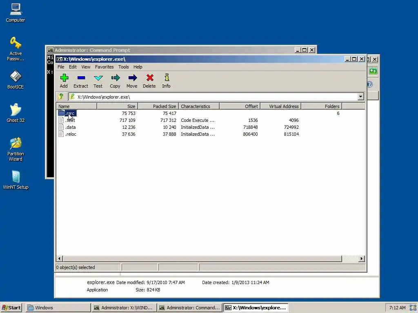
Task: Click virtual address 4096 cell
Action: (x=293, y=120)
